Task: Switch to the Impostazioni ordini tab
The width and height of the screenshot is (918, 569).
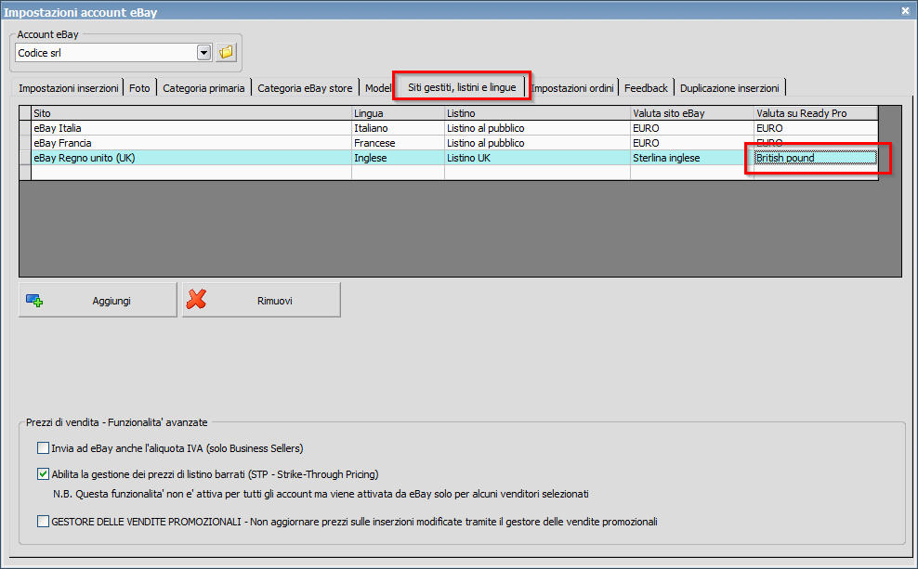Action: pos(572,88)
